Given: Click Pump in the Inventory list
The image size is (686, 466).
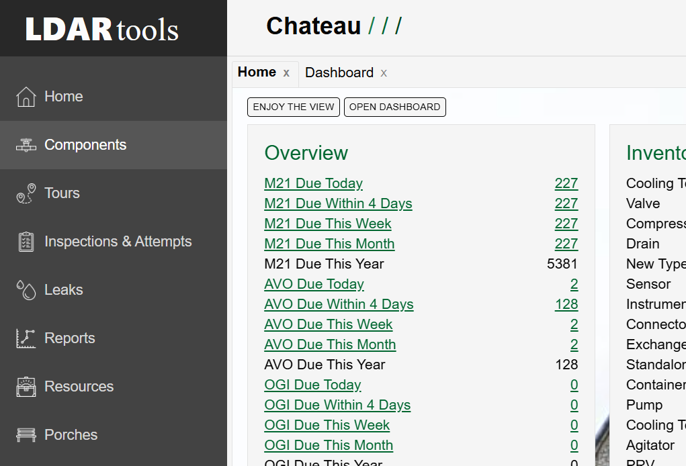Looking at the screenshot, I should point(644,405).
